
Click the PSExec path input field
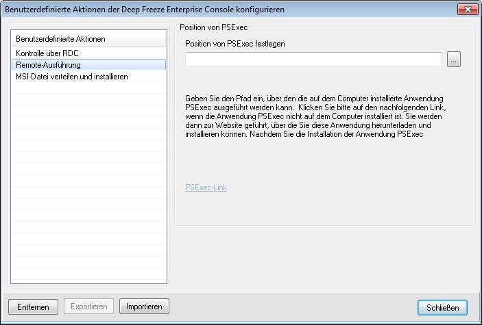click(313, 59)
